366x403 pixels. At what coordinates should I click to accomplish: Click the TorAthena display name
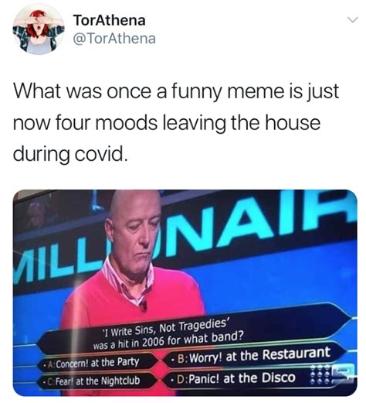[110, 20]
